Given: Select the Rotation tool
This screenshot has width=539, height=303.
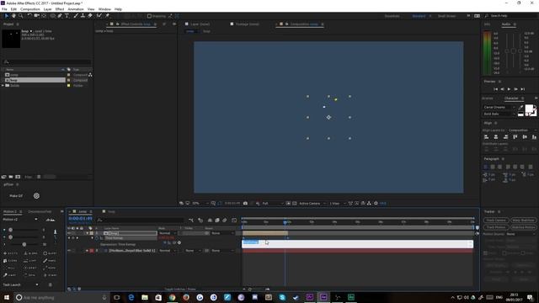Looking at the screenshot, I should pos(29,16).
